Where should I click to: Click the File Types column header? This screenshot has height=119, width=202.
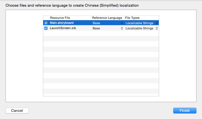141,18
